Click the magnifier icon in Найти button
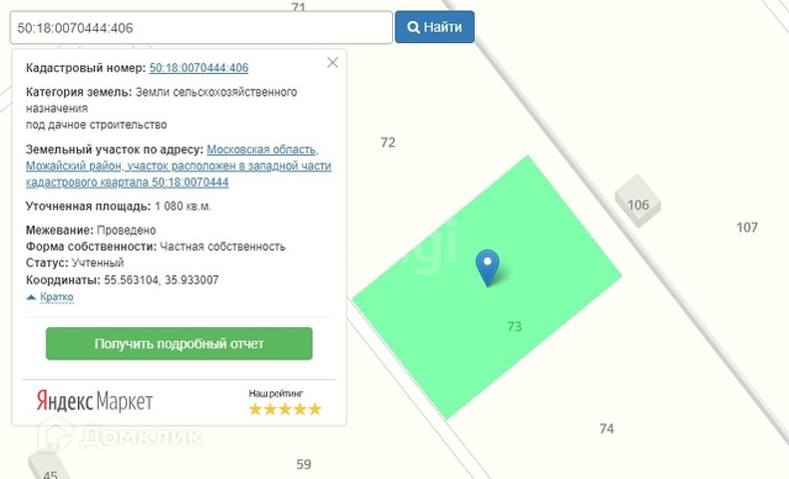This screenshot has width=789, height=479. coord(413,27)
